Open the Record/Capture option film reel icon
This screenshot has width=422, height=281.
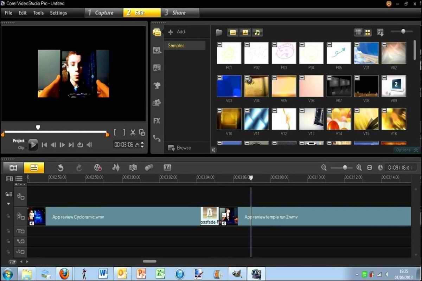pos(98,168)
